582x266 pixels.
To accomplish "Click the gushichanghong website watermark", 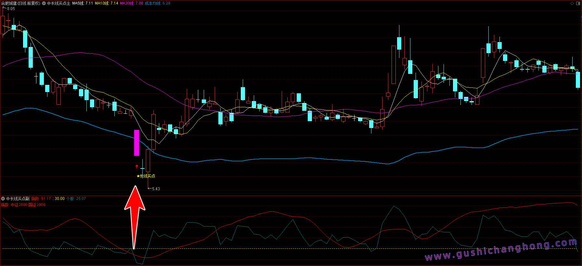I will [x=501, y=250].
